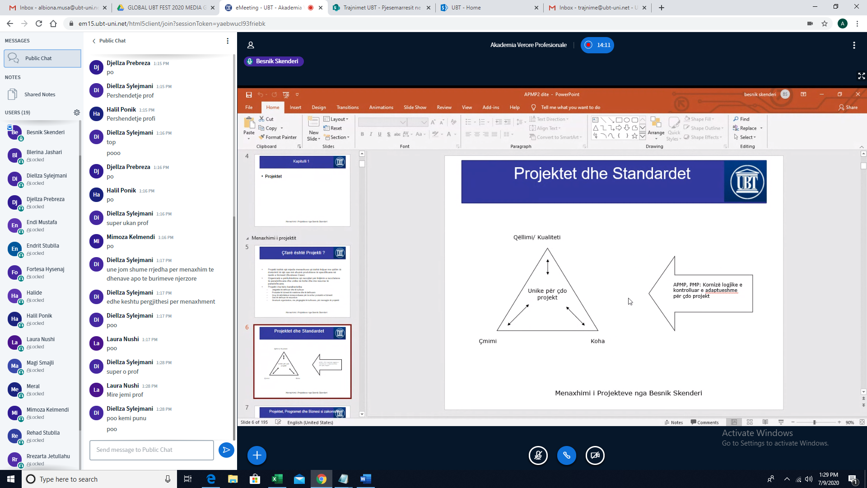The width and height of the screenshot is (867, 488).
Task: Click the leave audio phone button
Action: pyautogui.click(x=566, y=455)
